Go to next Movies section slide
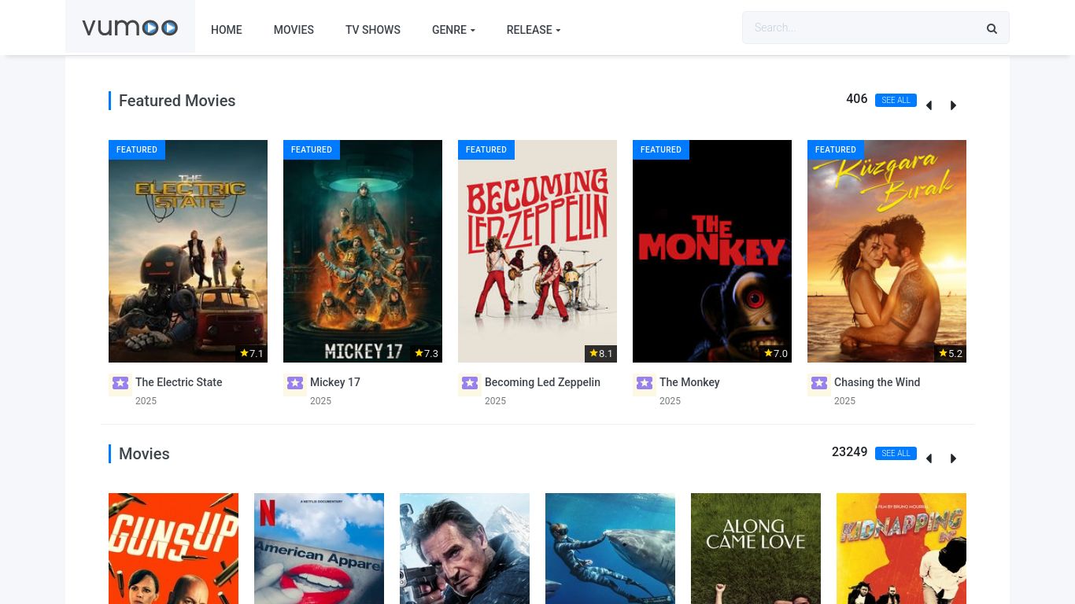The image size is (1075, 604). 953,459
